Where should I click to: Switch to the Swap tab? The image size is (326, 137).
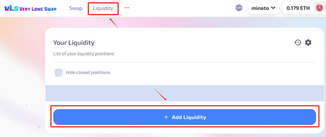tap(76, 8)
